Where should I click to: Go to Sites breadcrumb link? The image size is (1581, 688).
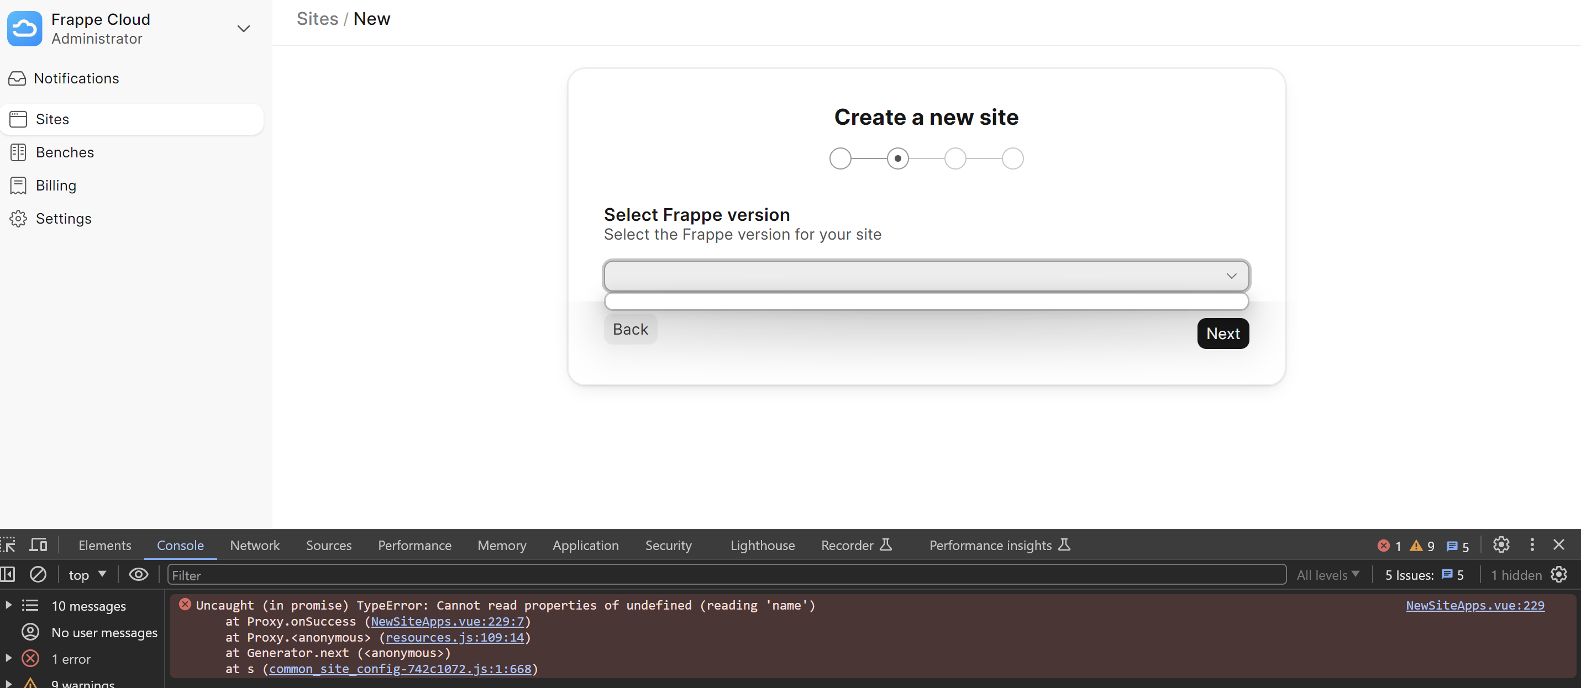tap(317, 18)
